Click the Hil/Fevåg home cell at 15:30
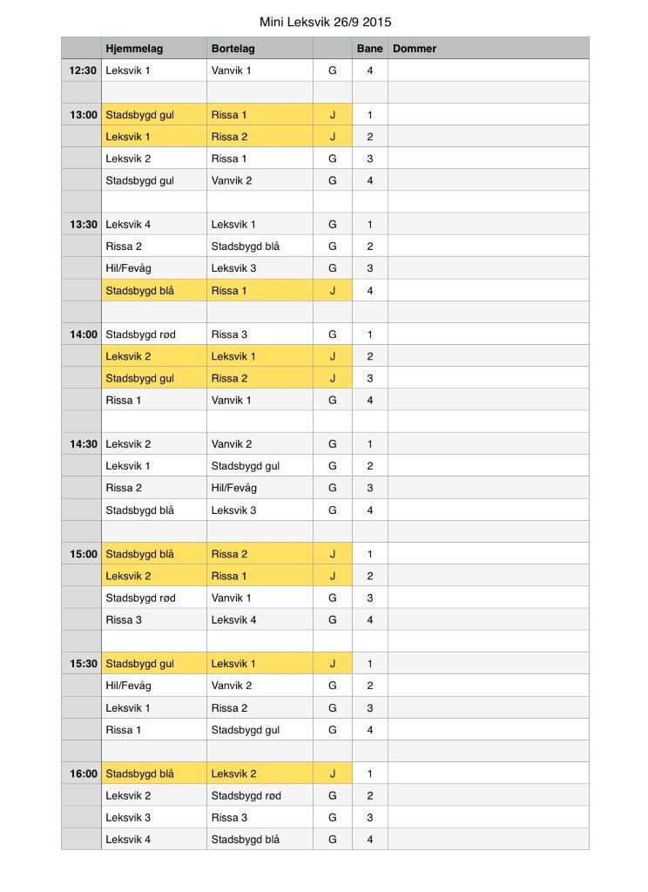The image size is (648, 892). [x=153, y=686]
